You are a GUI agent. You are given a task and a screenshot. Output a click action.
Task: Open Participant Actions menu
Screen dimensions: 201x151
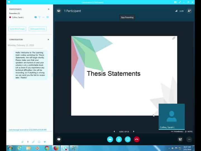(38, 29)
